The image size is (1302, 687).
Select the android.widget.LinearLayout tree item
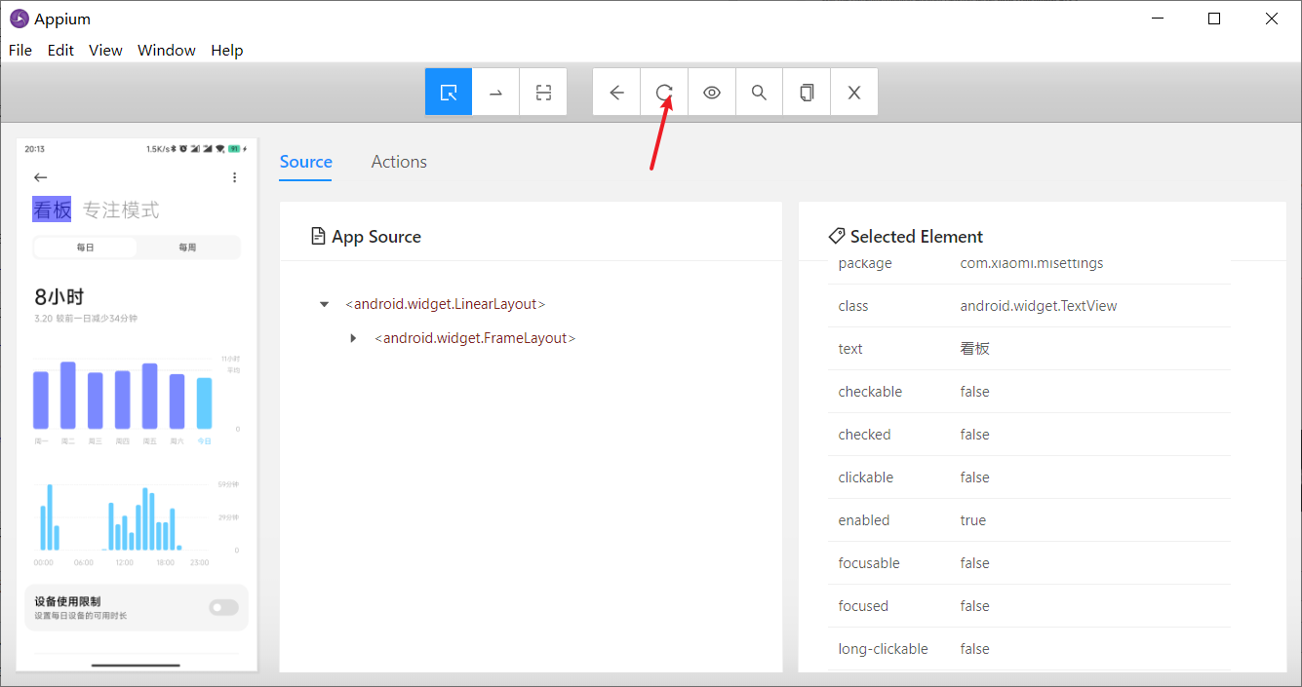coord(446,304)
